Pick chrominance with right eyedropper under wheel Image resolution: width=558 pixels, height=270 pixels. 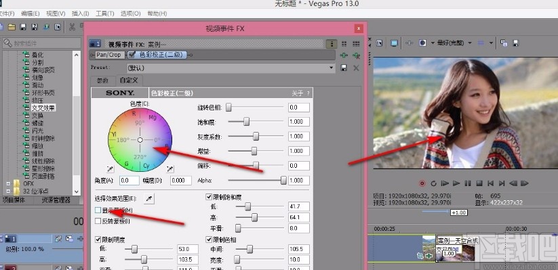click(x=170, y=168)
